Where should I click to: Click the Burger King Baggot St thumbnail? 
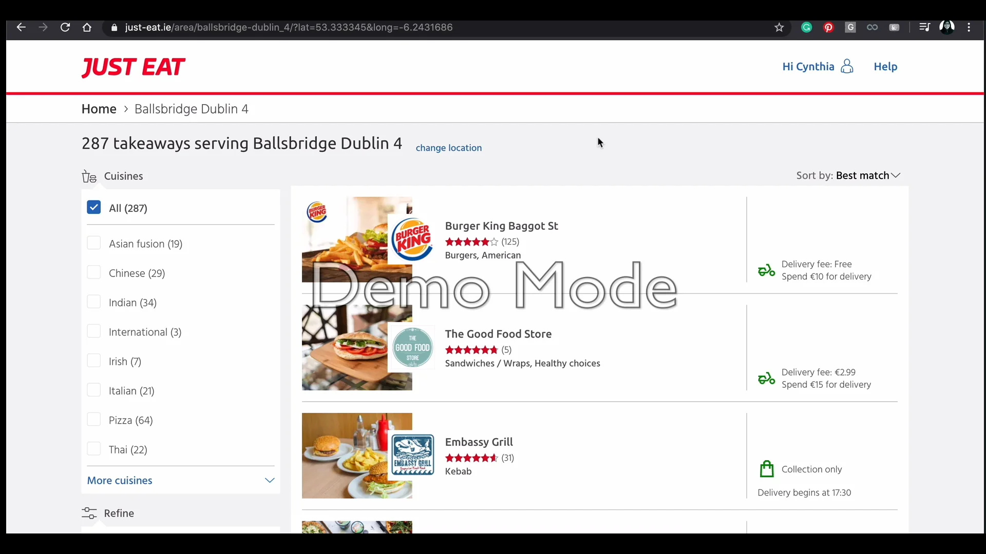click(x=357, y=240)
